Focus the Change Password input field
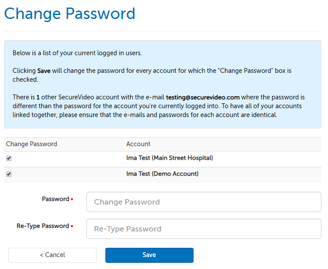328x269 pixels. pos(204,202)
